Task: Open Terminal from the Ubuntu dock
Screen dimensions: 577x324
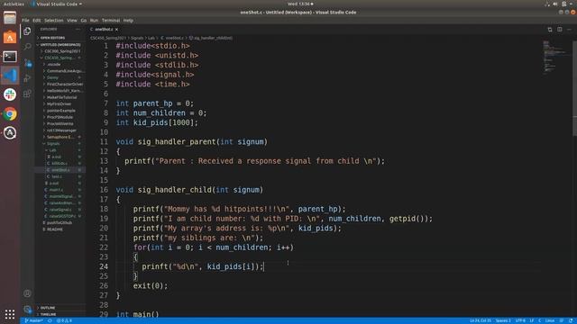Action: tap(10, 57)
